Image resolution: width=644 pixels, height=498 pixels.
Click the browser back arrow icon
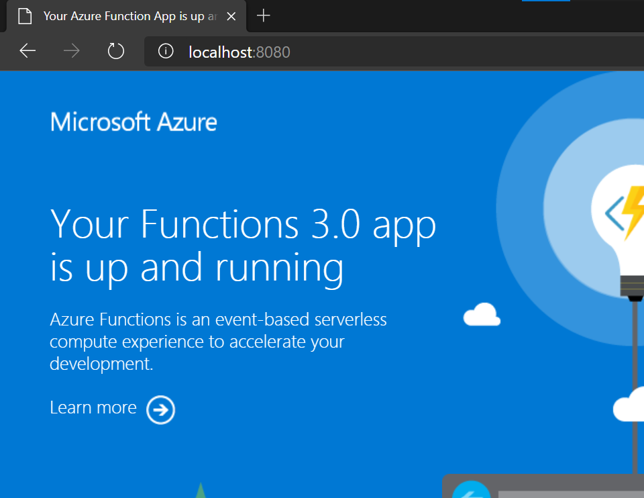(x=27, y=51)
